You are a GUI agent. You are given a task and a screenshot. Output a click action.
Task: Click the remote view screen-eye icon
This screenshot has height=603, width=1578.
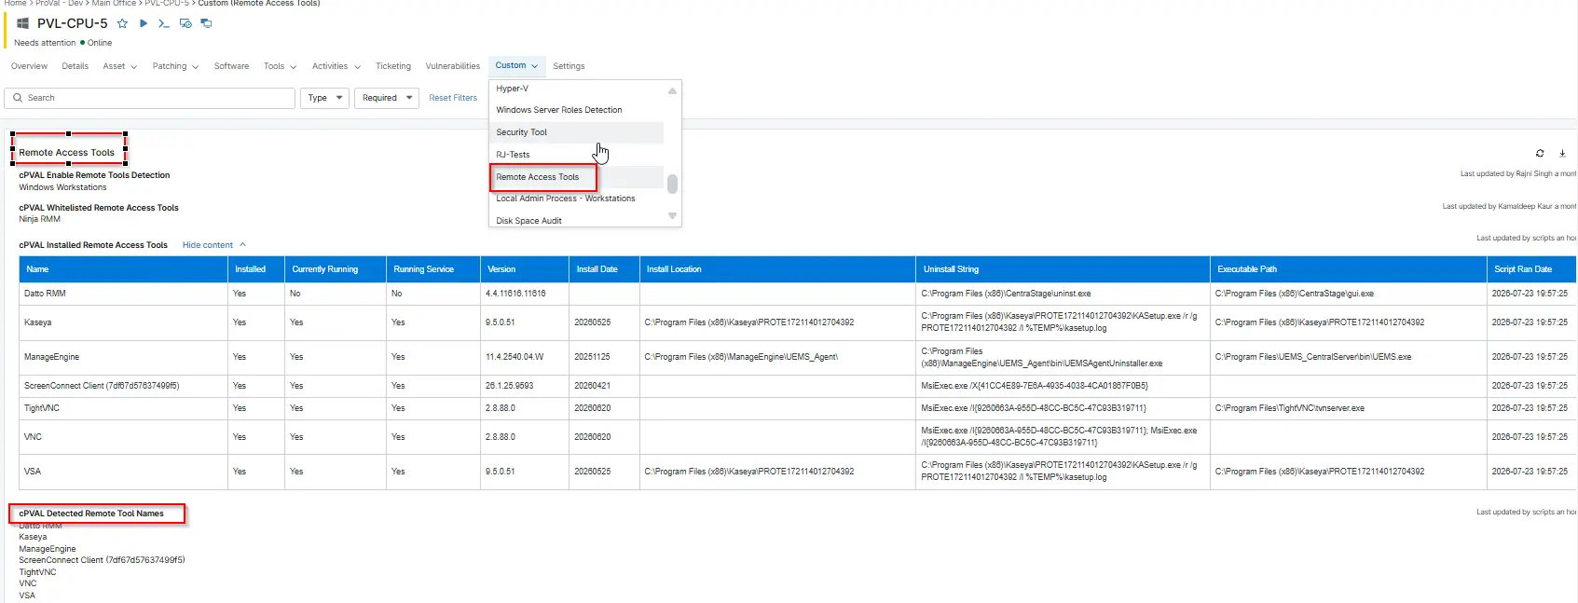click(185, 23)
